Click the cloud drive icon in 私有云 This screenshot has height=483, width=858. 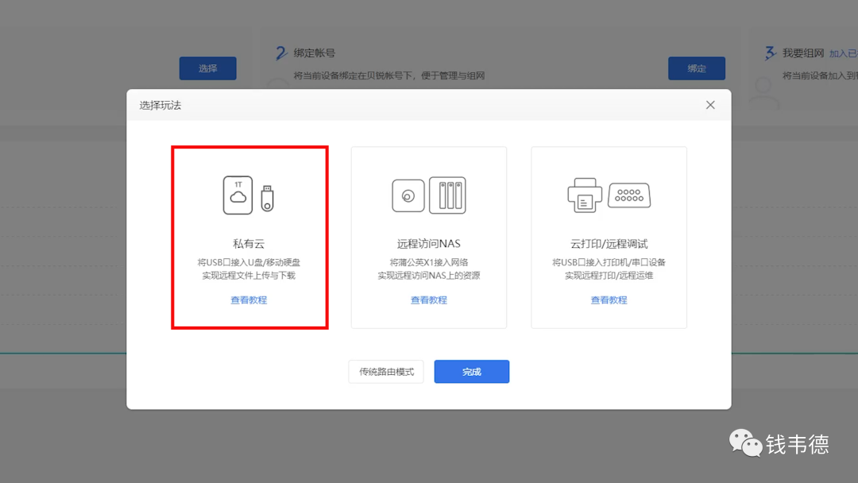pos(238,195)
